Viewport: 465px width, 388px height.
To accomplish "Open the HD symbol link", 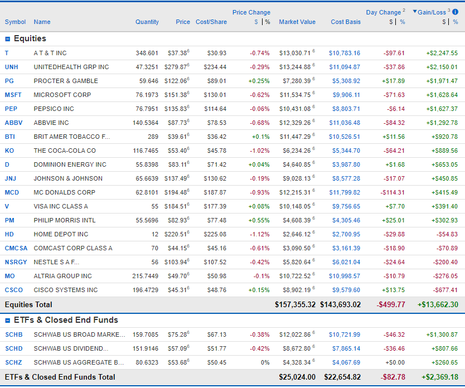I will (x=9, y=235).
